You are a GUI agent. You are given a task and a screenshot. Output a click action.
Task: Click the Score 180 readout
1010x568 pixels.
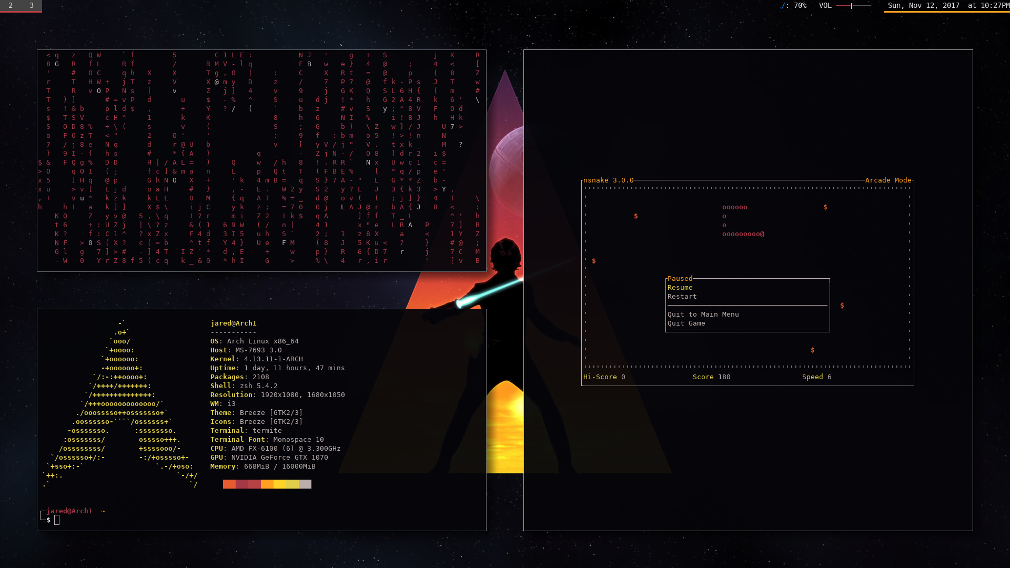711,377
